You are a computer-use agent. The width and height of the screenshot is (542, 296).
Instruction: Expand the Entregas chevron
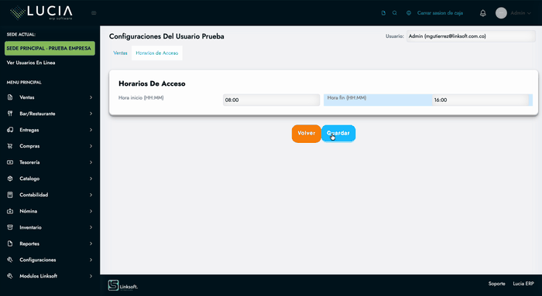coord(91,130)
